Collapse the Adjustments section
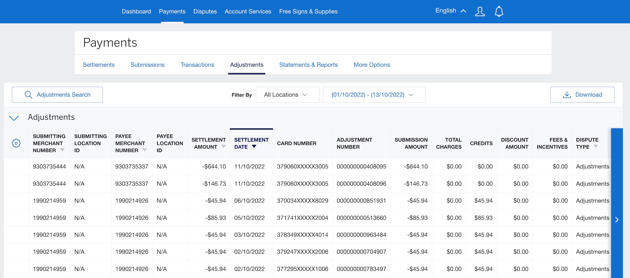 tap(14, 118)
